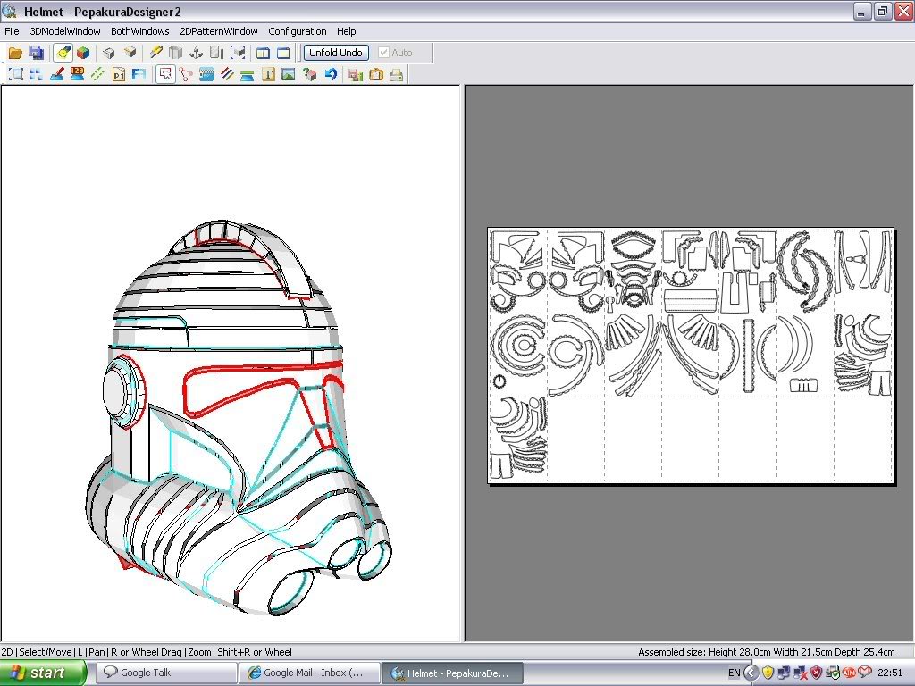Image resolution: width=915 pixels, height=686 pixels.
Task: Click the yellow security shield tray icon
Action: pos(768,673)
